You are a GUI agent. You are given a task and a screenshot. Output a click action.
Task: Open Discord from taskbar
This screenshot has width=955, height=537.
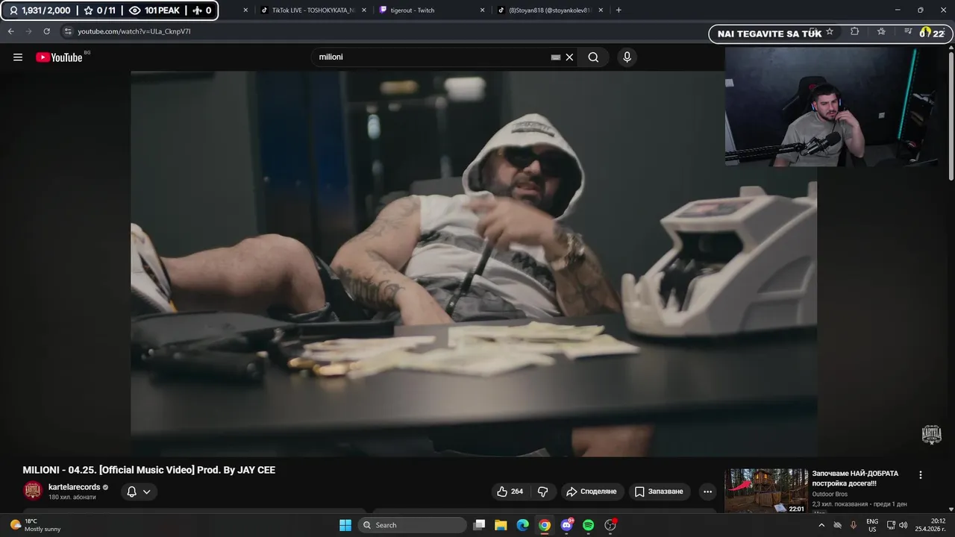(566, 525)
